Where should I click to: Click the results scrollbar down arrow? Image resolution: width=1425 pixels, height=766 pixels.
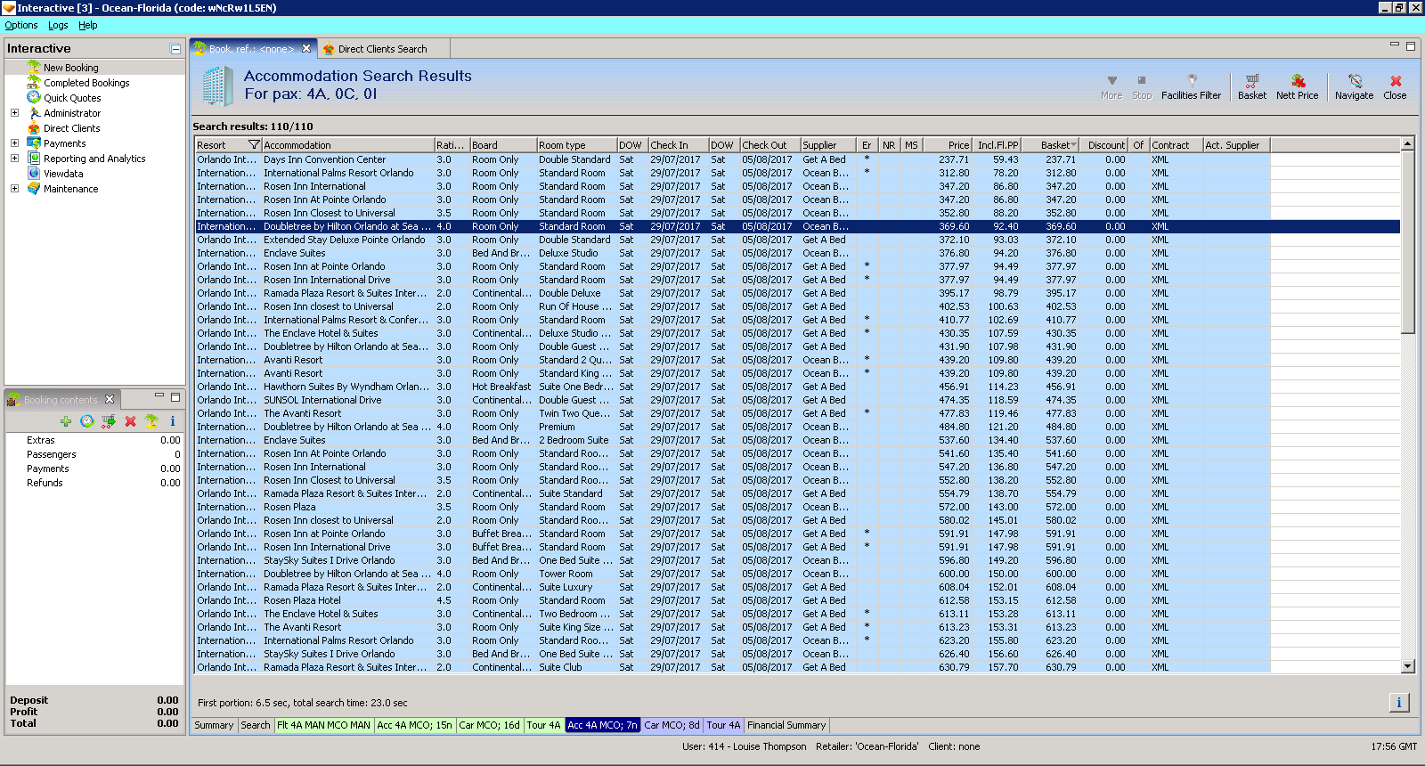(x=1408, y=666)
